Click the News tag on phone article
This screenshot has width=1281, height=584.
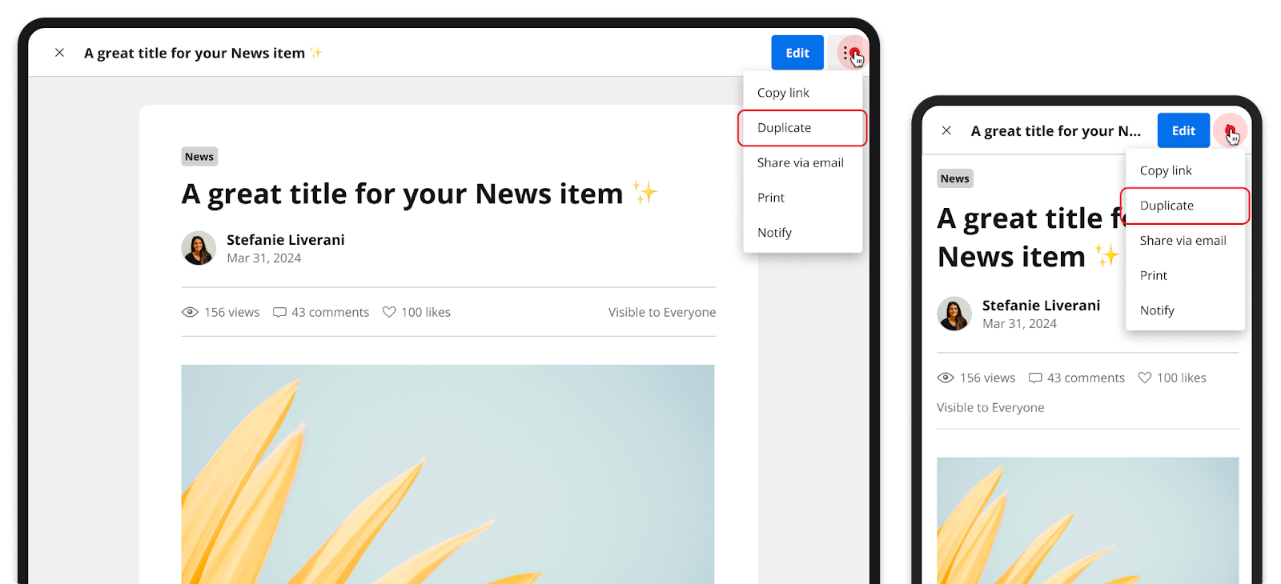955,178
